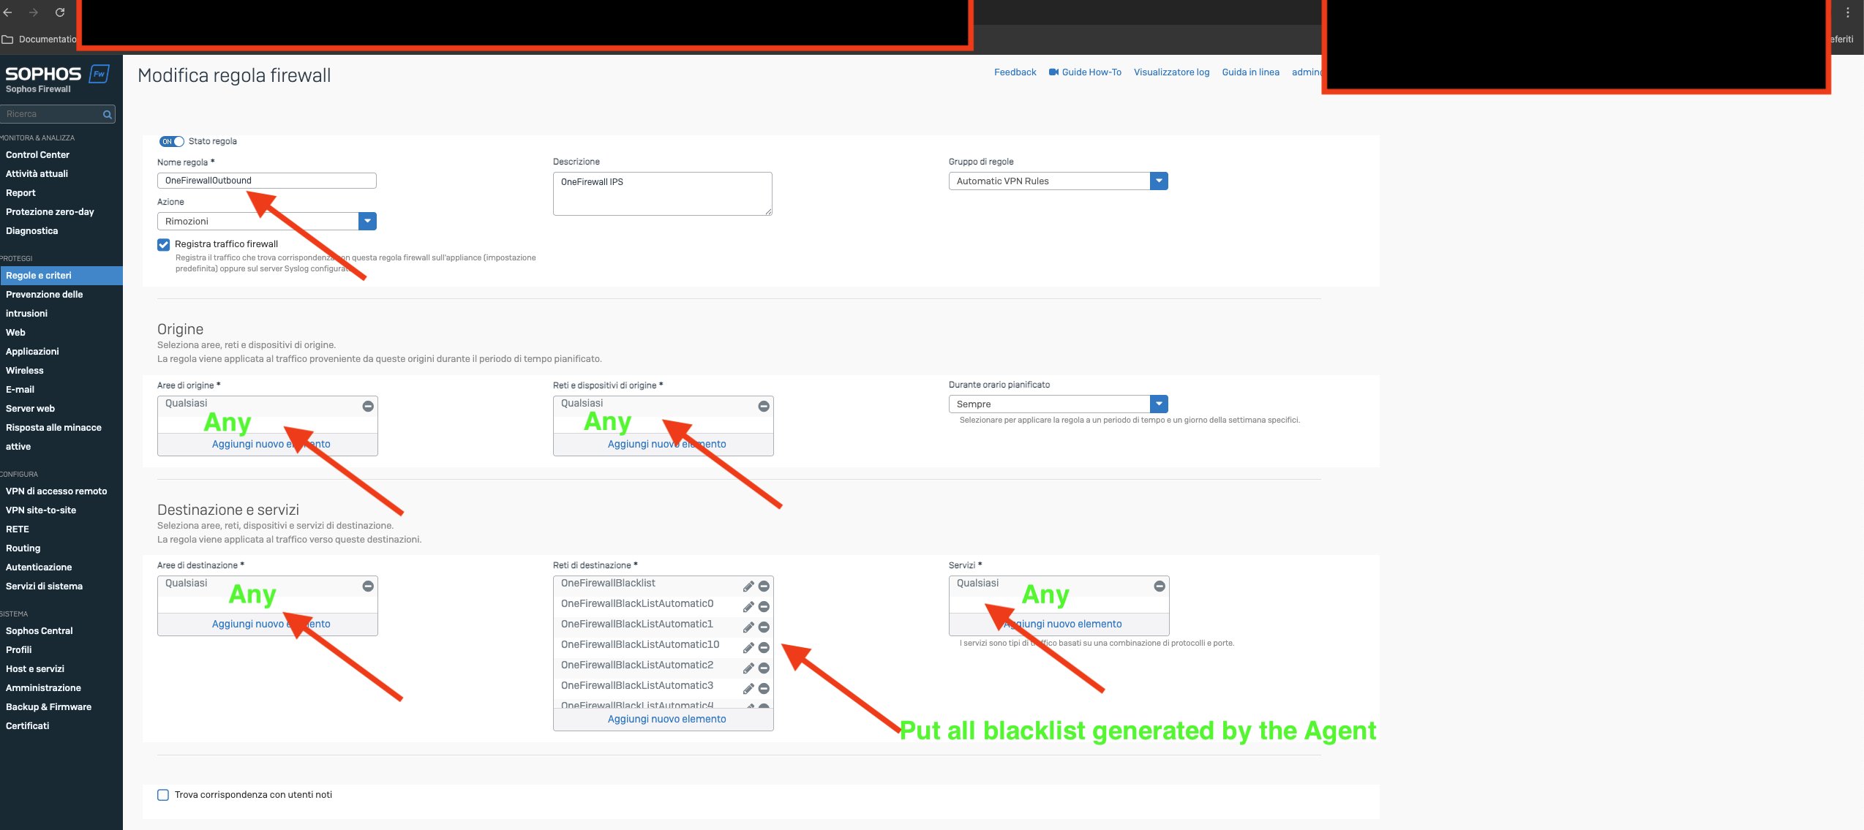Edit OneFirewallBlackListAutomatic1 entry
The image size is (1864, 830).
tap(748, 627)
